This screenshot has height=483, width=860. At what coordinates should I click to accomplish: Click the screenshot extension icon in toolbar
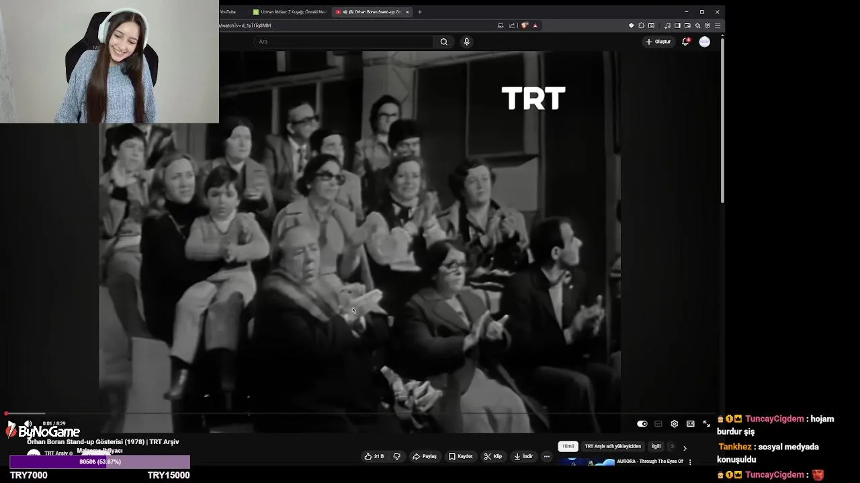pos(651,25)
